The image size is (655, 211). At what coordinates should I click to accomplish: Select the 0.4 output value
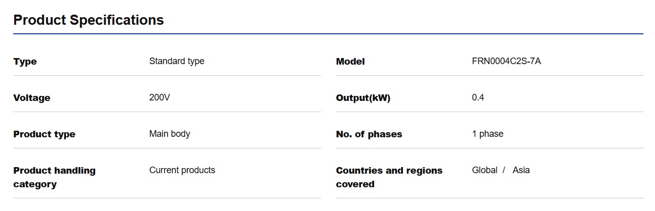(478, 97)
